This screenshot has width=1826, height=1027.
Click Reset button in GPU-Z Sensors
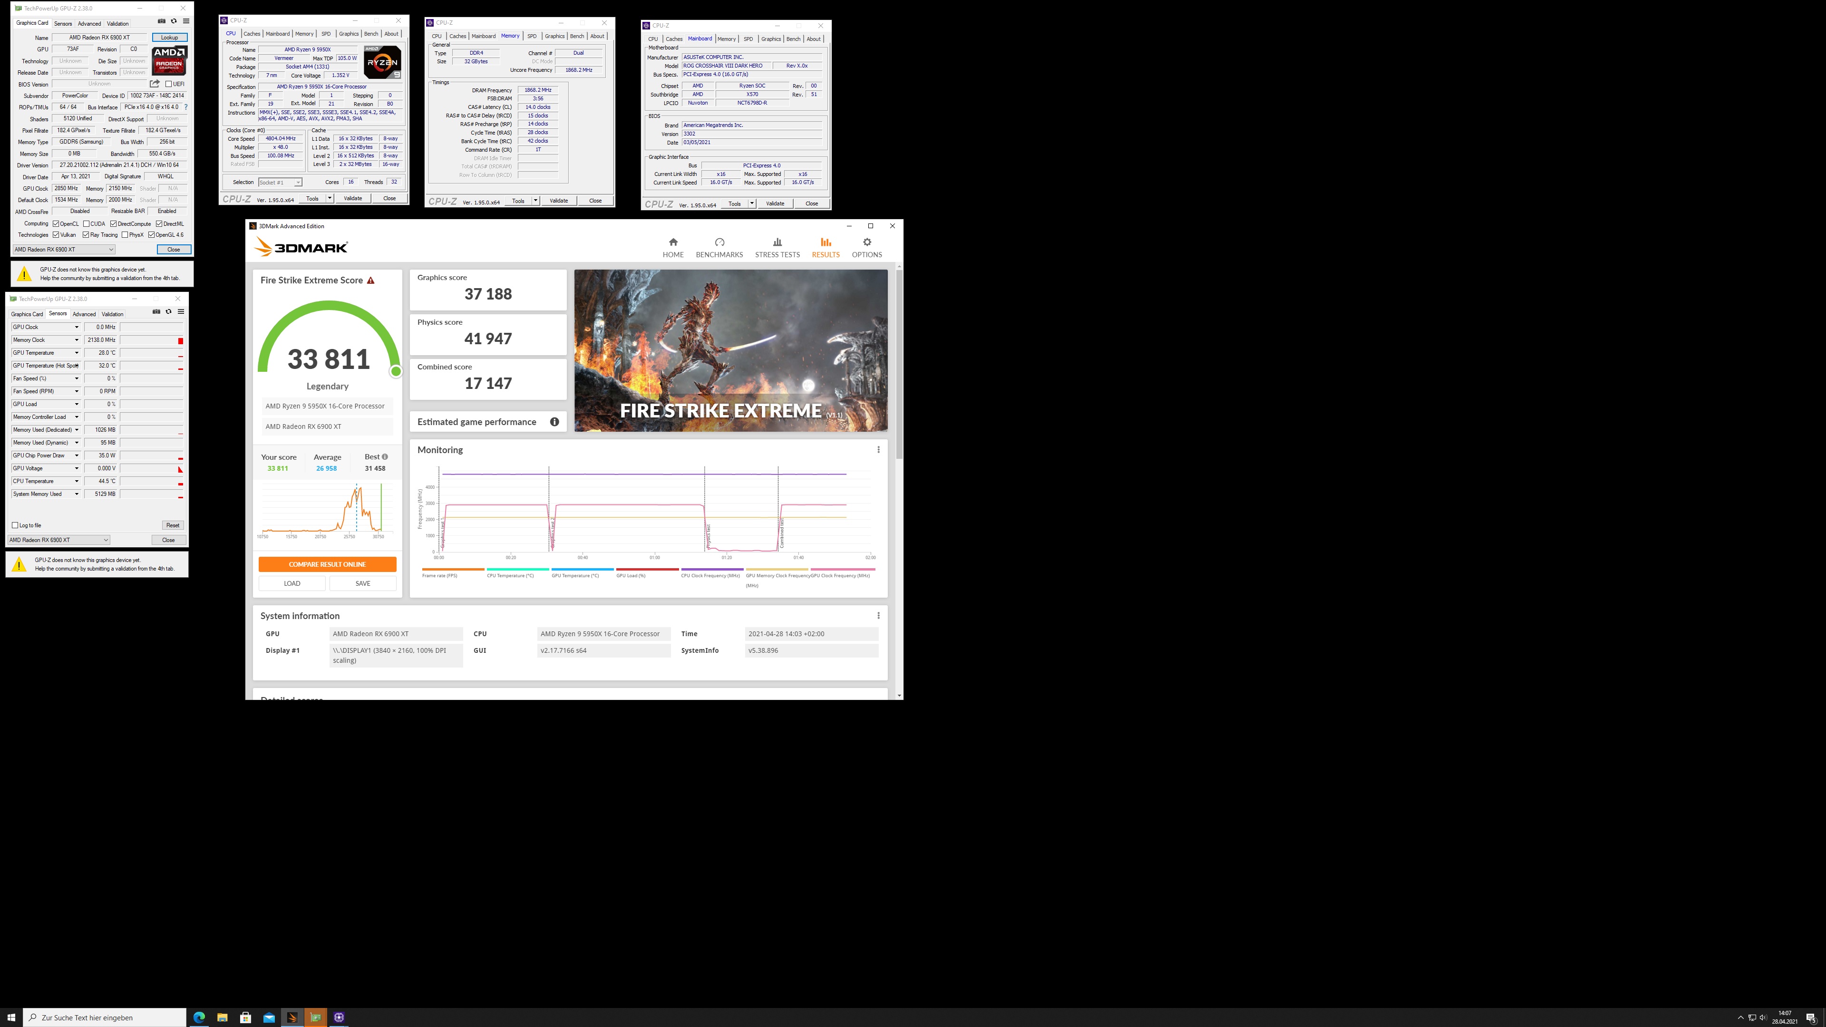pos(172,525)
